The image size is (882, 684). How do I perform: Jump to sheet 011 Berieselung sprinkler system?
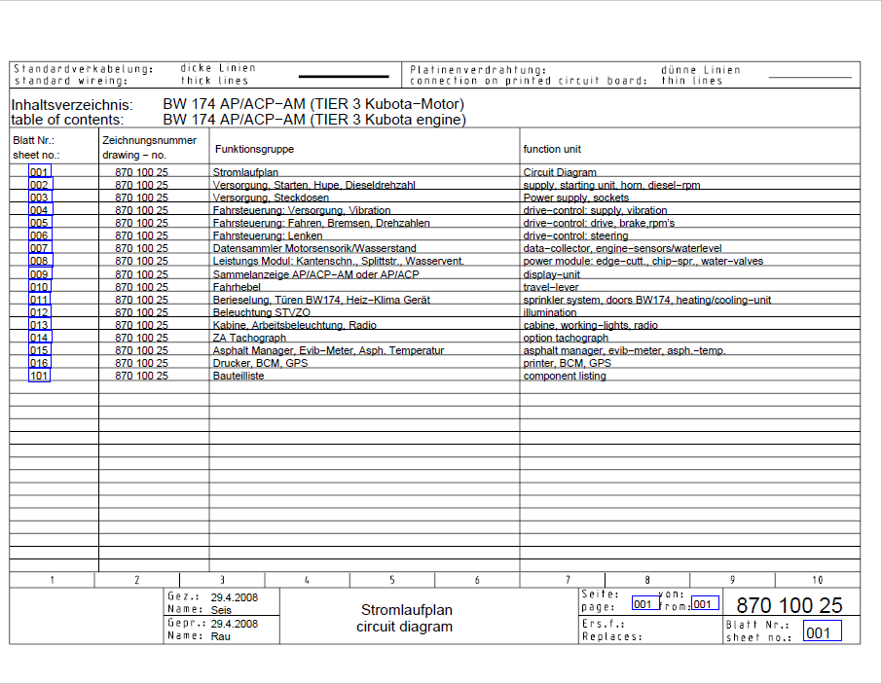point(39,300)
